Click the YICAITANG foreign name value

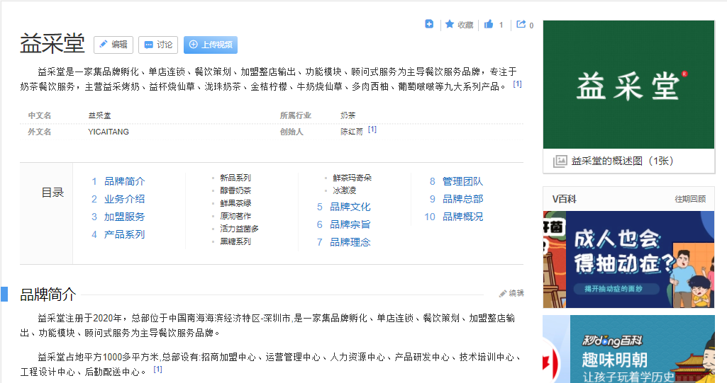pyautogui.click(x=109, y=132)
